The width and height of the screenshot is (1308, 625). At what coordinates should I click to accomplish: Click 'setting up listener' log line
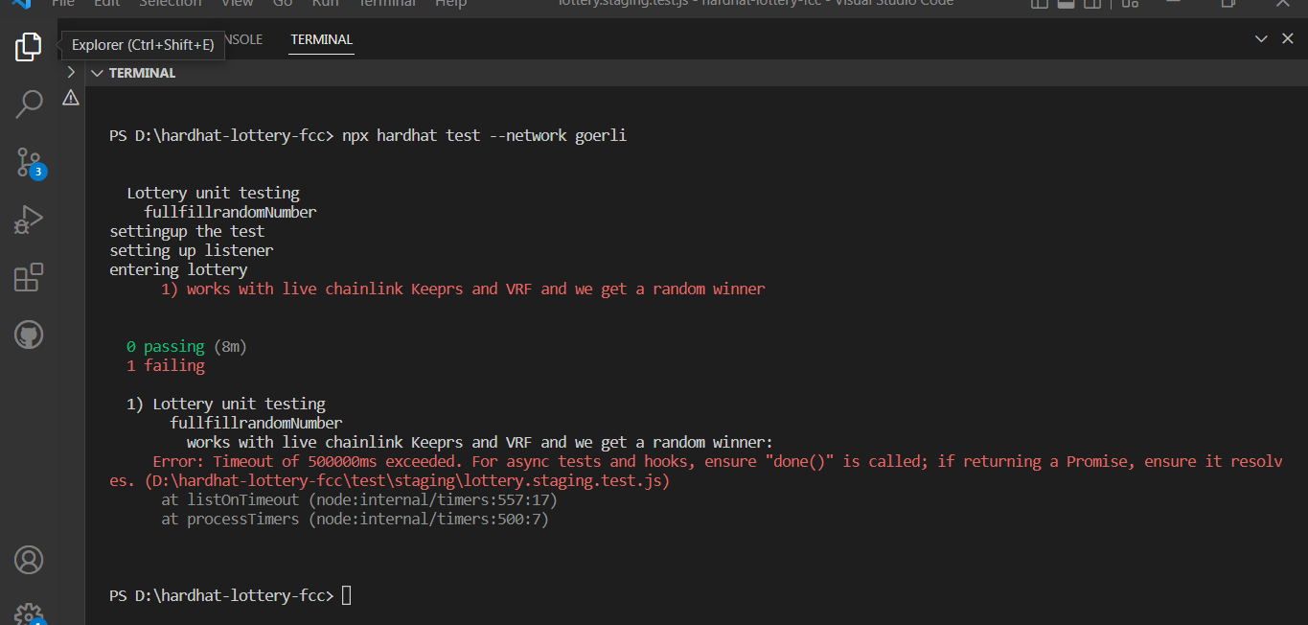192,251
